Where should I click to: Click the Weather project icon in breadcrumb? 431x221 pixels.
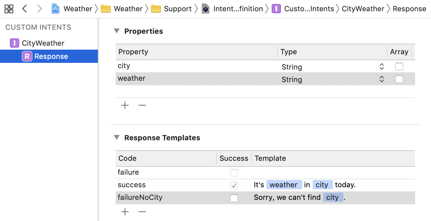pyautogui.click(x=56, y=9)
